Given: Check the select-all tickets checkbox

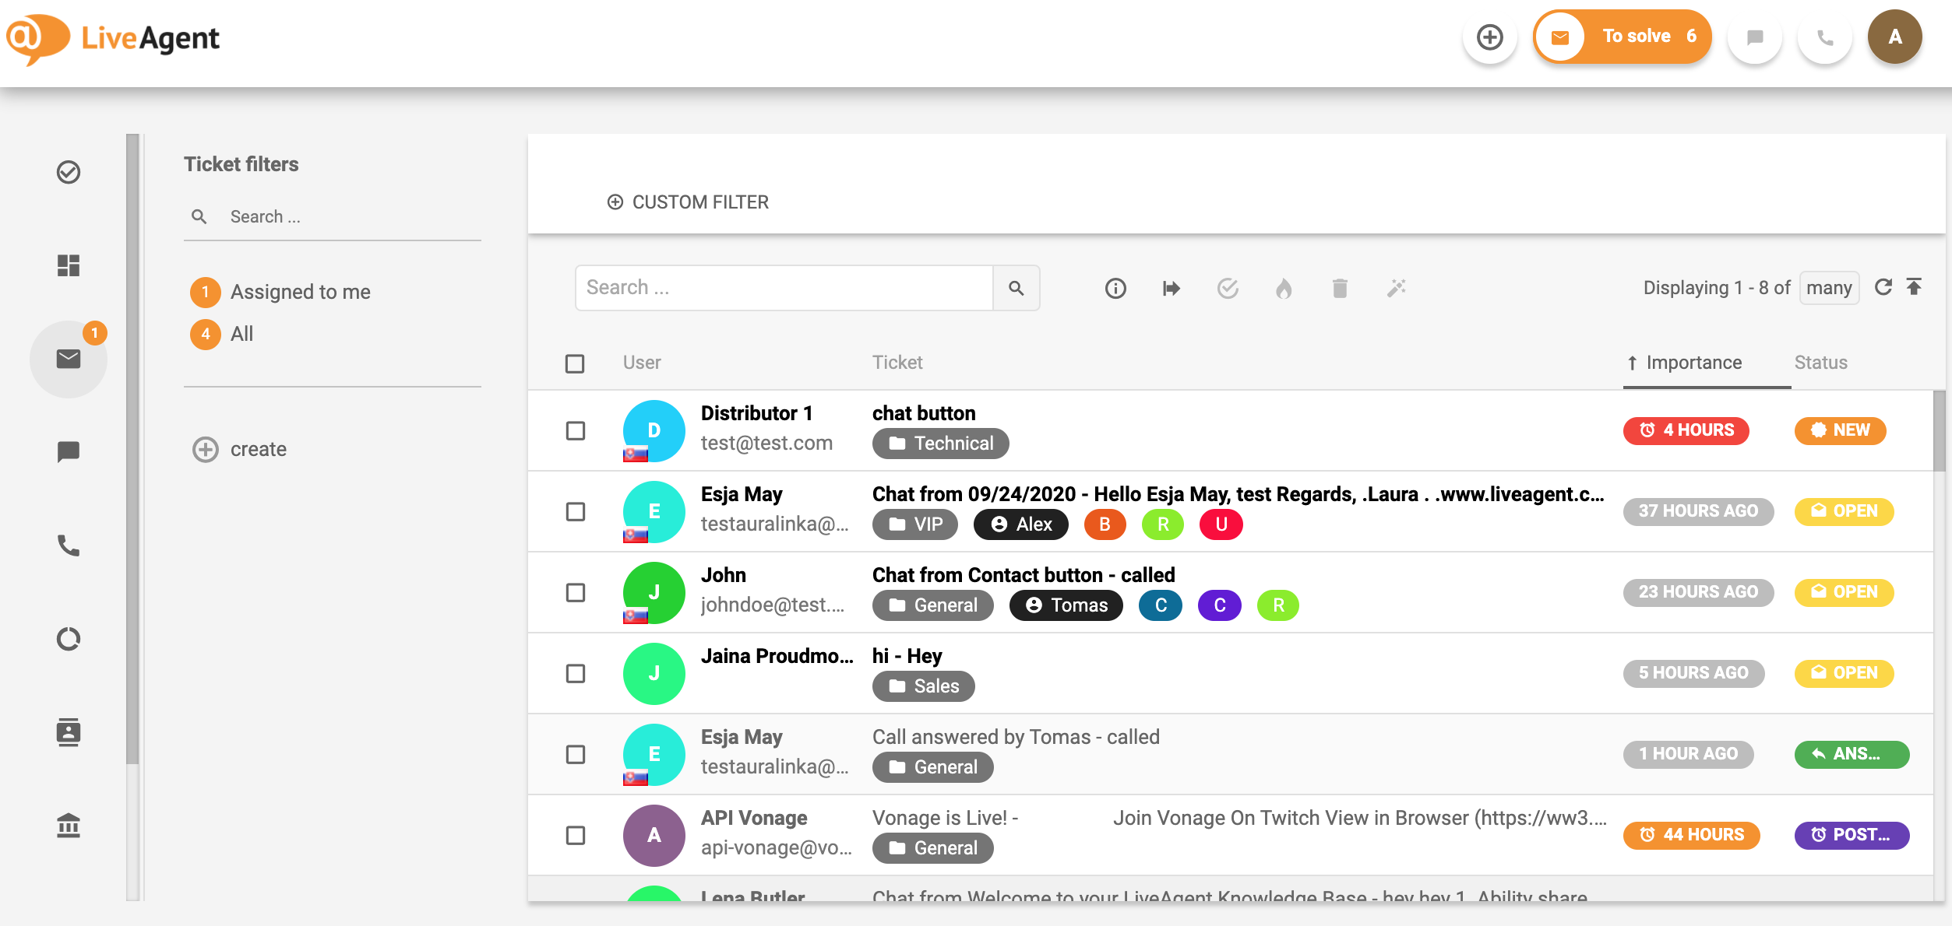Looking at the screenshot, I should tap(576, 363).
